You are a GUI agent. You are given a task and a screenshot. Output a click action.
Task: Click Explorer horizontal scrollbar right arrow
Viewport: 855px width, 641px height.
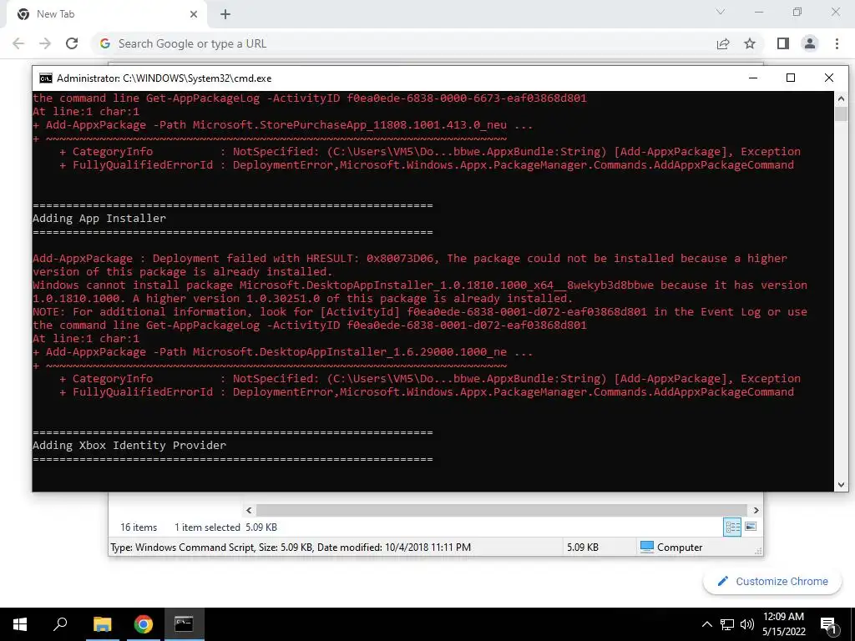point(756,510)
